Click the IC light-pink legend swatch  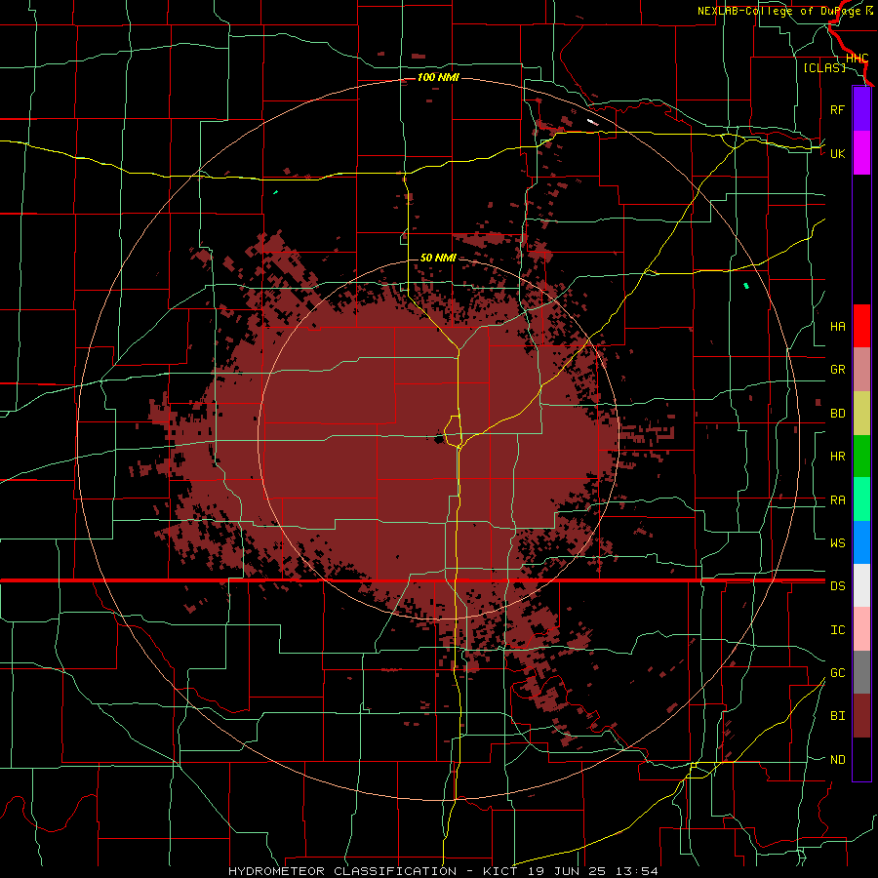[861, 629]
